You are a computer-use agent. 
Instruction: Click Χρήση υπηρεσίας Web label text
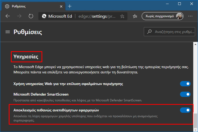click(68, 84)
